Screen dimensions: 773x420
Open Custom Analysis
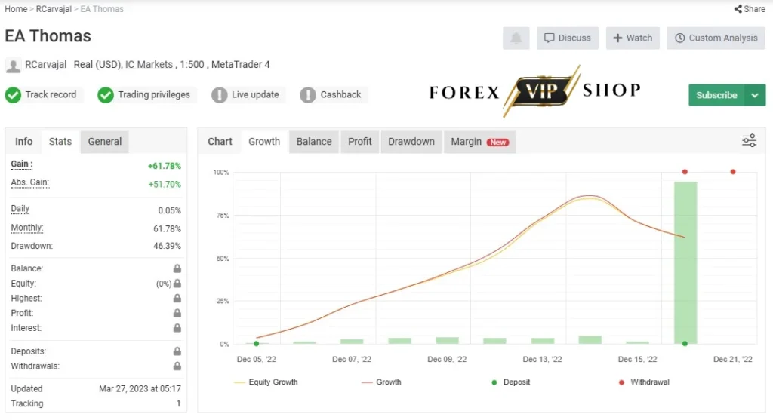click(x=716, y=38)
